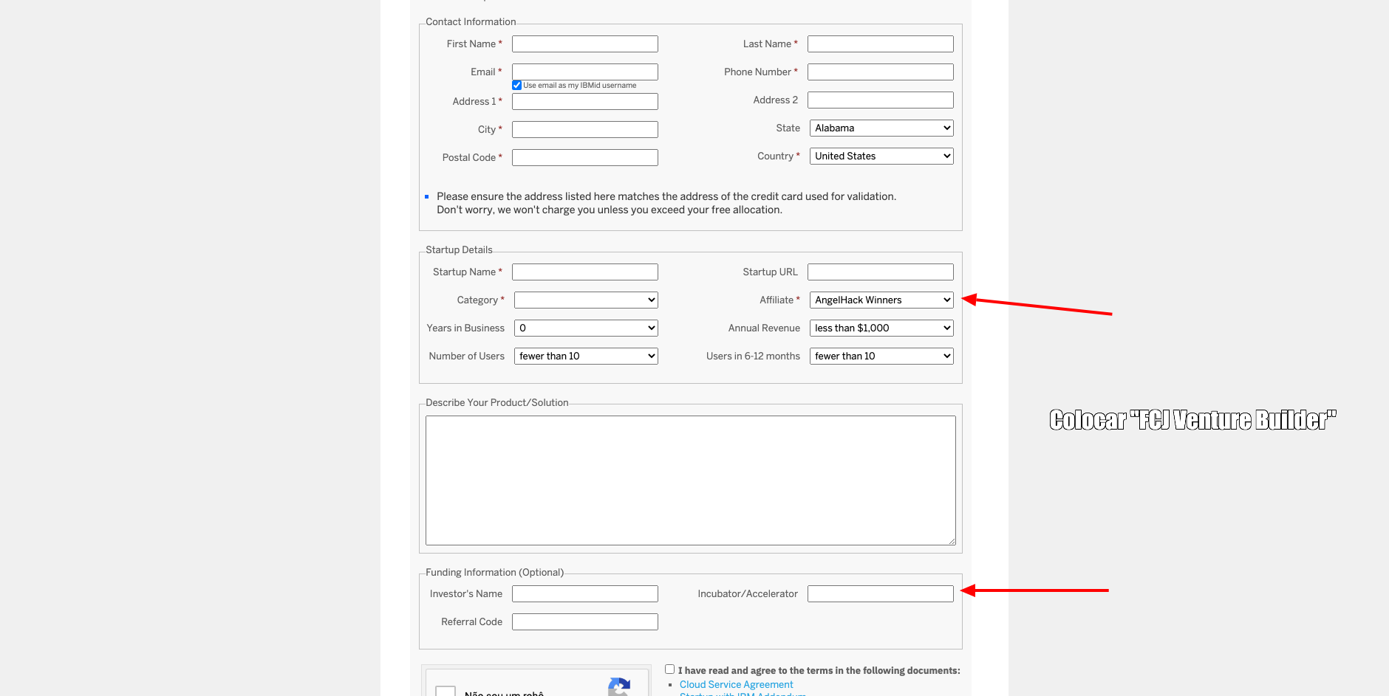Open the Affiliate dropdown showing AngelHack Winners
The height and width of the screenshot is (696, 1389).
tap(881, 300)
